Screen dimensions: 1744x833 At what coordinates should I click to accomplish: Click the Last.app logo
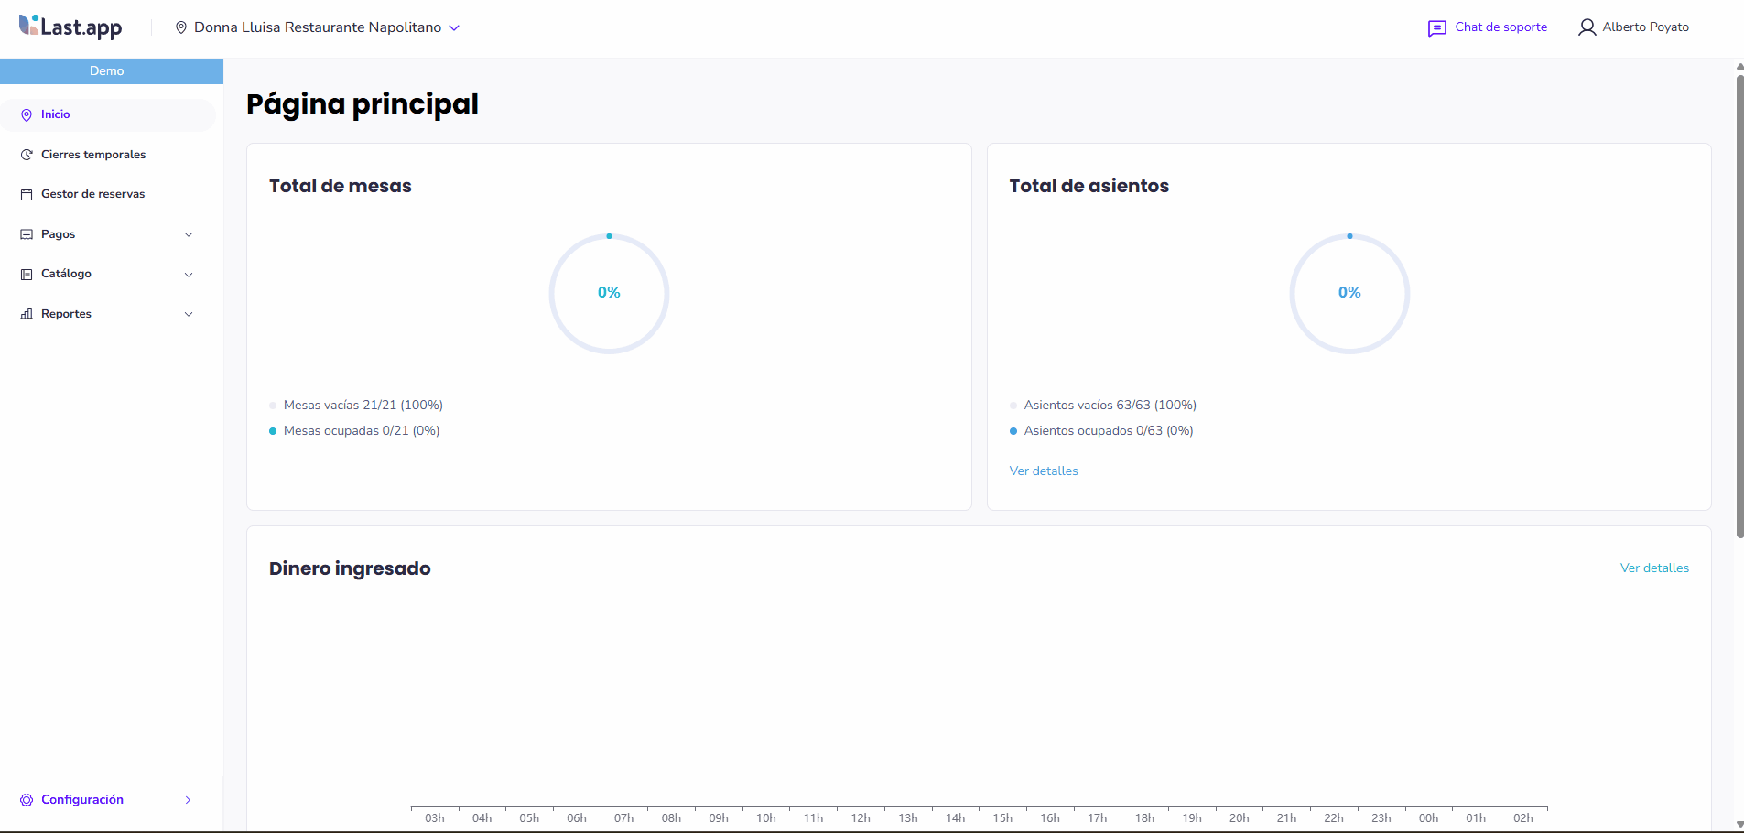(x=70, y=27)
